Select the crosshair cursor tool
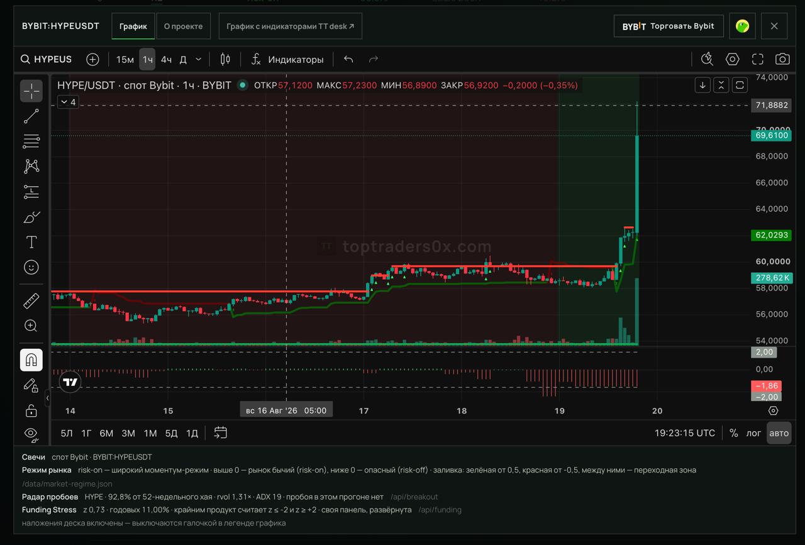The image size is (805, 545). [31, 91]
